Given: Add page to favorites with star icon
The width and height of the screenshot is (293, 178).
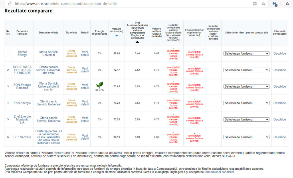Looking at the screenshot, I should [x=263, y=4].
